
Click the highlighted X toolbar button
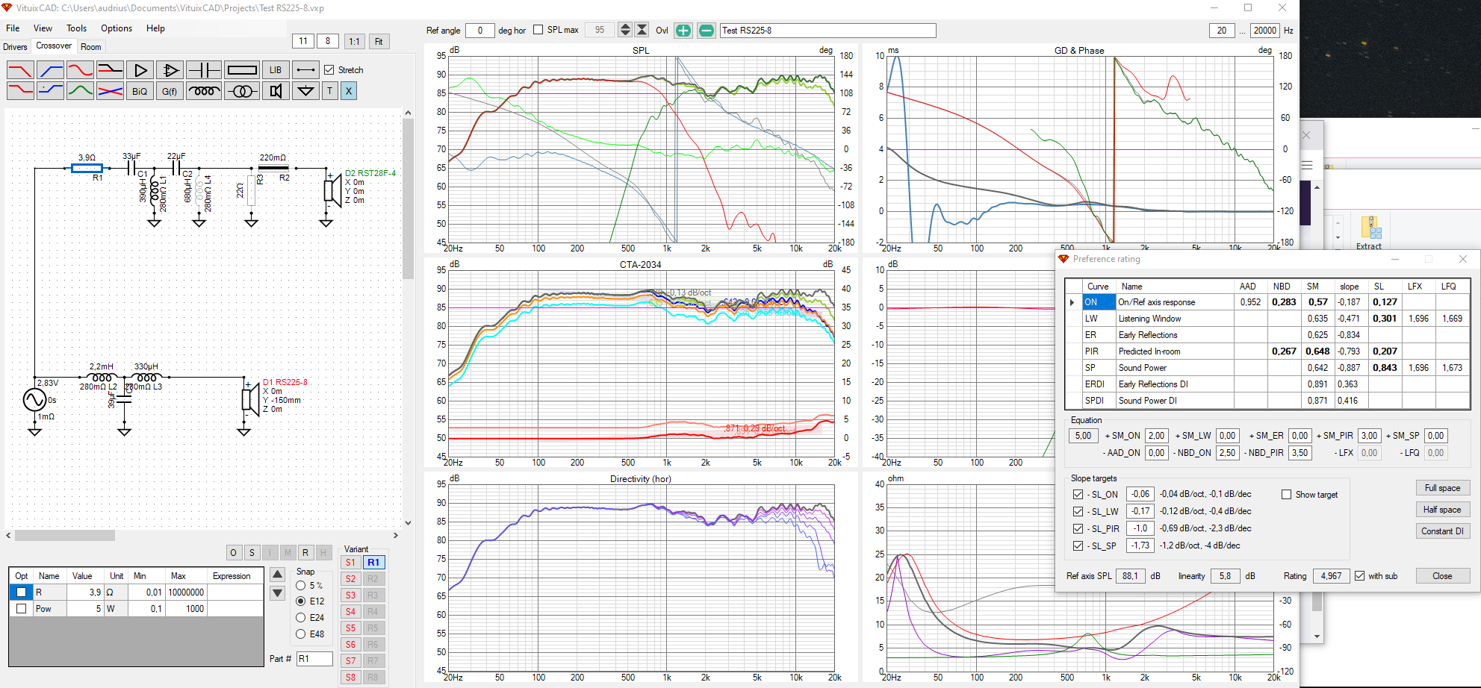point(349,91)
